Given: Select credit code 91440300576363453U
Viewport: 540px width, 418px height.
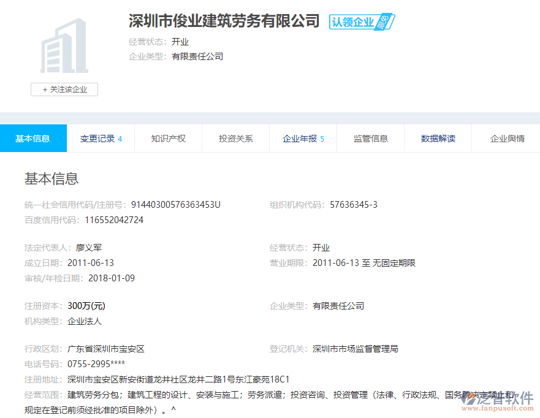Looking at the screenshot, I should pyautogui.click(x=176, y=205).
